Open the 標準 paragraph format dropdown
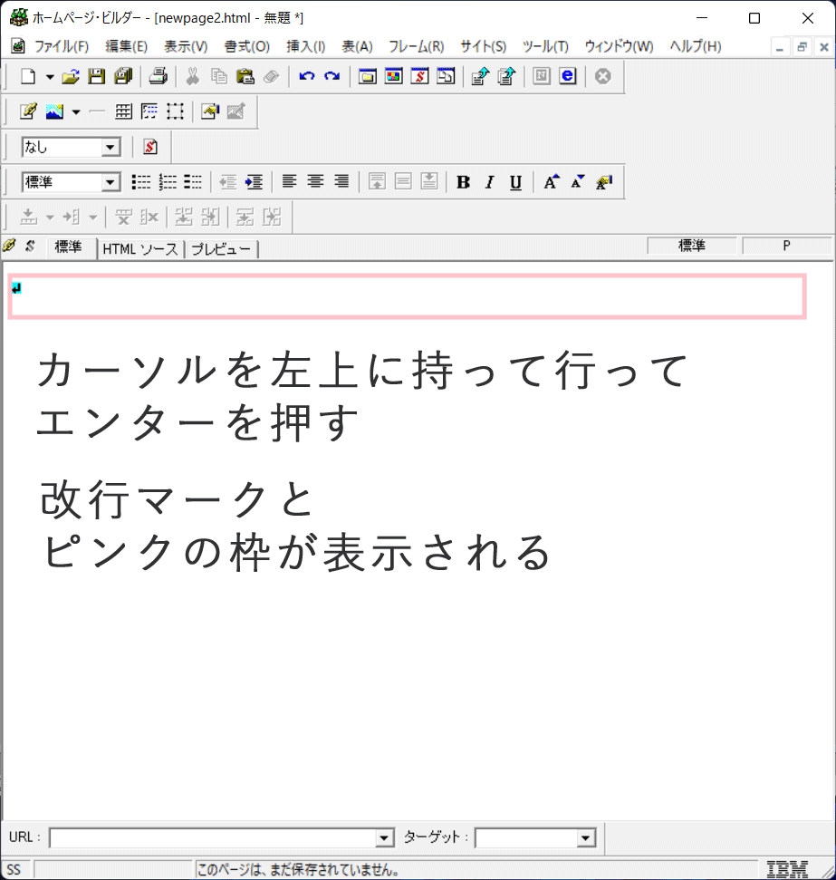 click(x=111, y=182)
